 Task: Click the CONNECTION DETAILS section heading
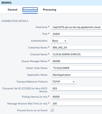[15, 21]
